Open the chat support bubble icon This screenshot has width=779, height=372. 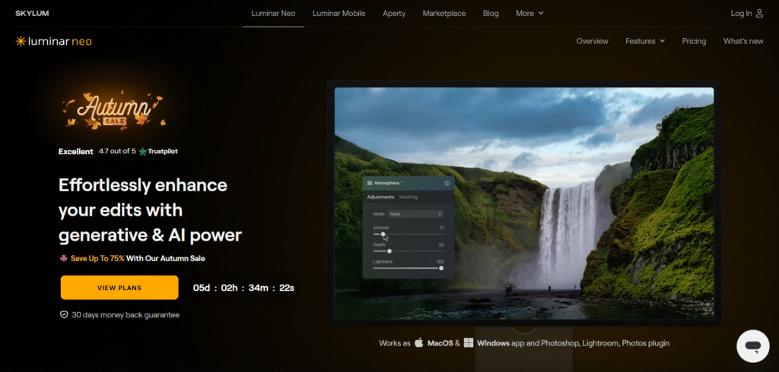pyautogui.click(x=752, y=346)
